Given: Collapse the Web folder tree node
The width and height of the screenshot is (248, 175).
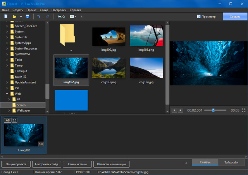Looking at the screenshot, I should 7,94.
